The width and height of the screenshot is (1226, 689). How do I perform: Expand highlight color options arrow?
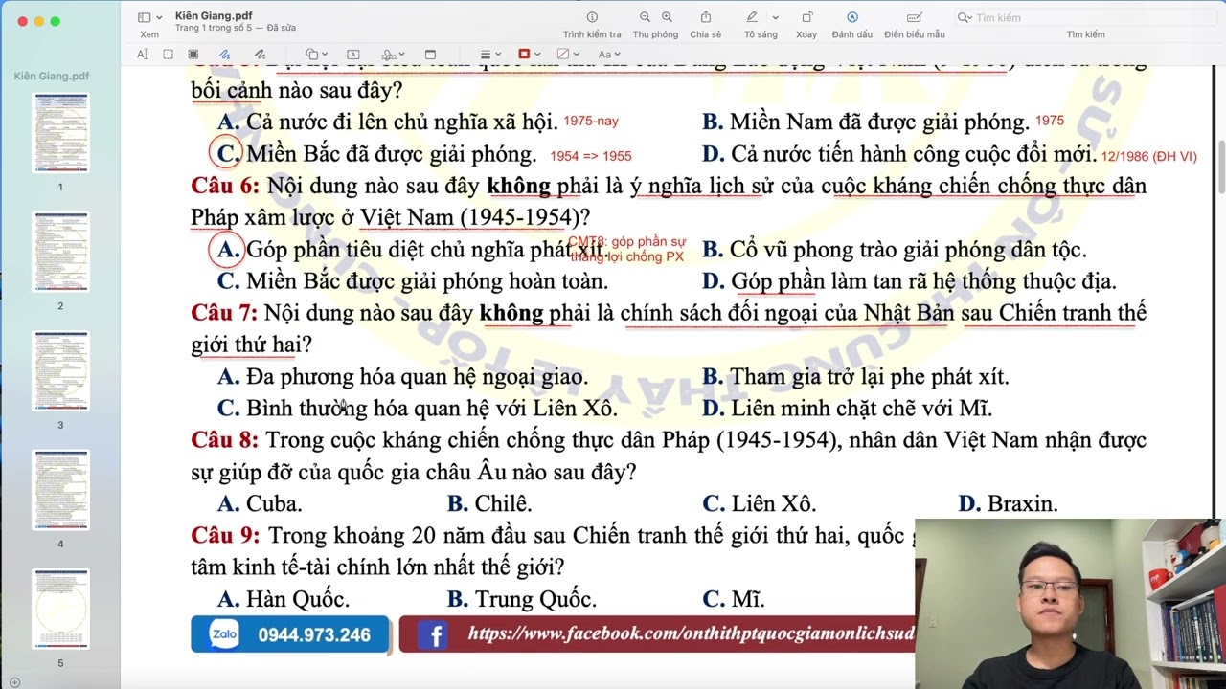coord(775,17)
